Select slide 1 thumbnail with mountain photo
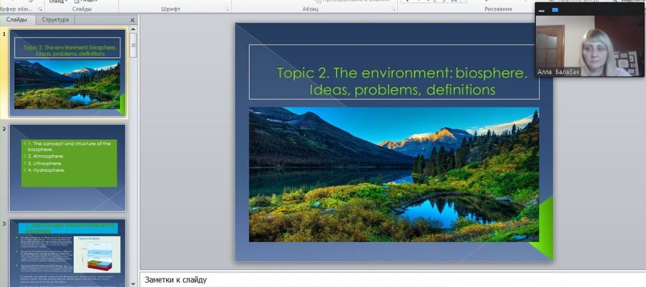Viewport: 646px width, 287px height. click(x=68, y=73)
